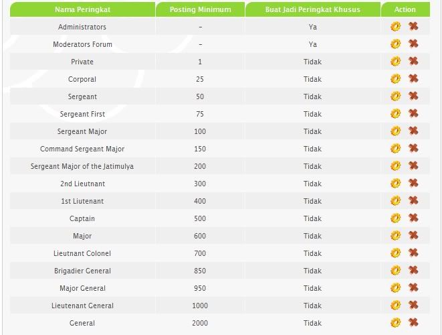442x335 pixels.
Task: Delete the General rank
Action: pyautogui.click(x=413, y=322)
